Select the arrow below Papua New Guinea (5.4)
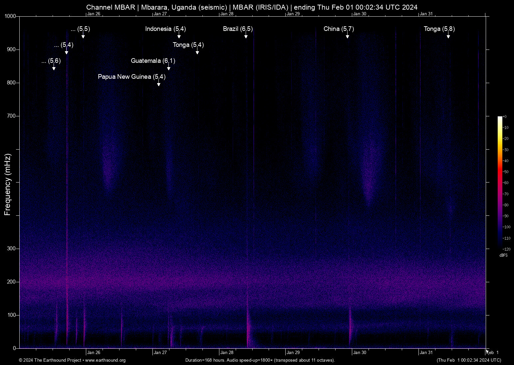Screen dimensions: 514x365 pos(158,84)
